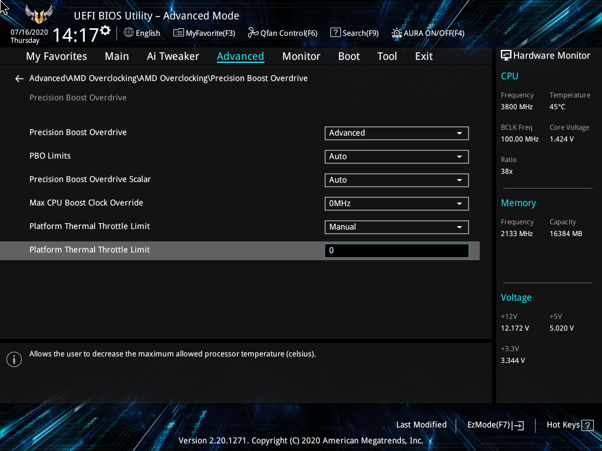Click the CPU Ratio value 38x

[x=506, y=171]
